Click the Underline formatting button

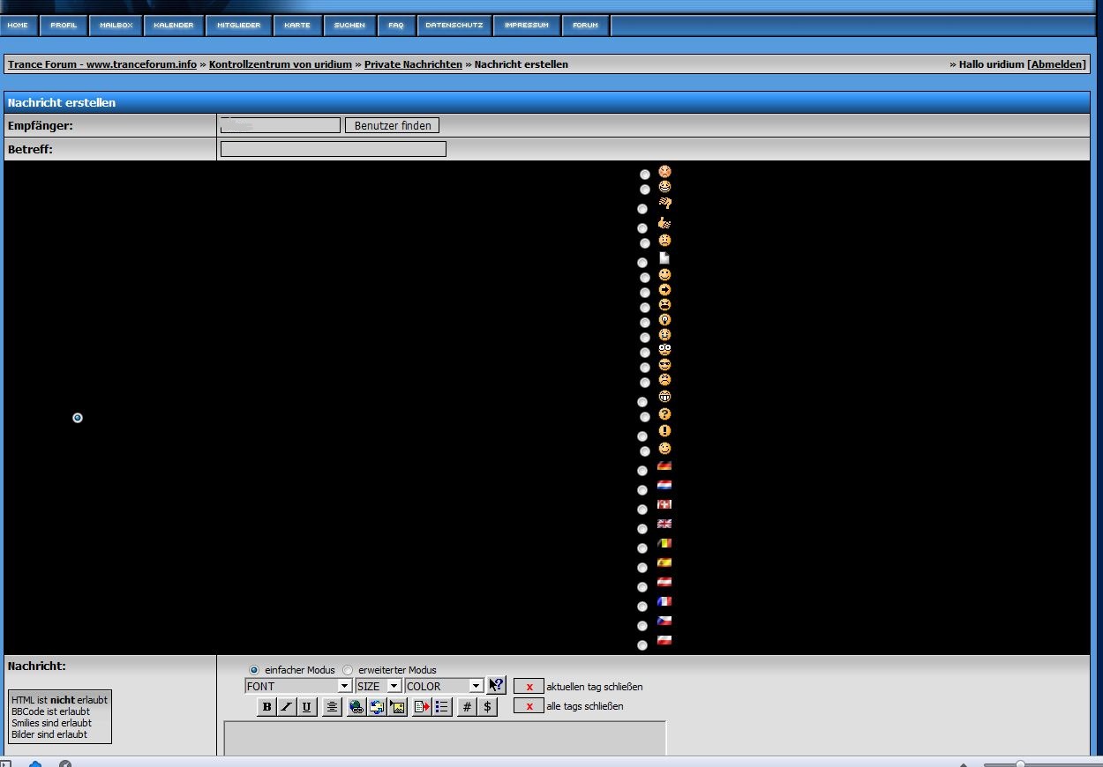pyautogui.click(x=307, y=707)
